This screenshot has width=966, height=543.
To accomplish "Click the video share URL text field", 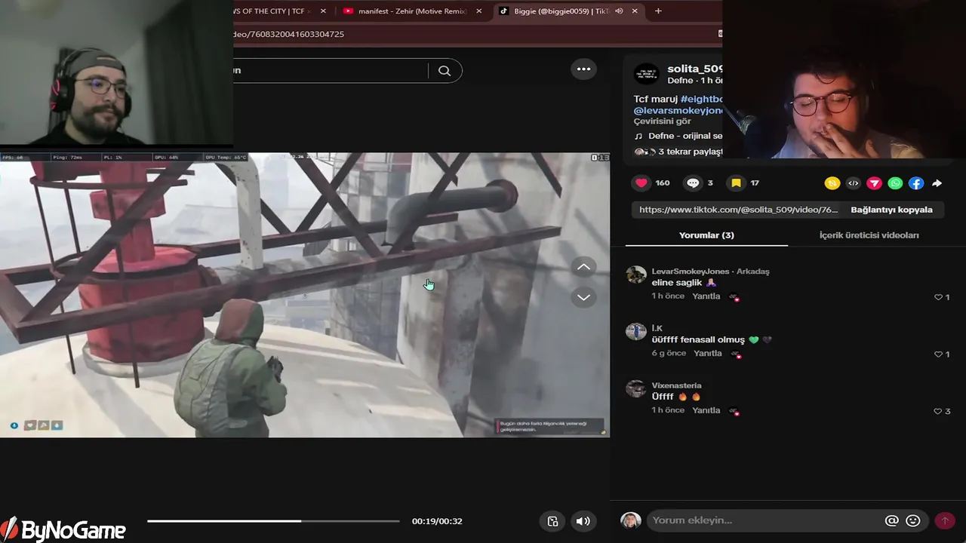I will coord(738,210).
